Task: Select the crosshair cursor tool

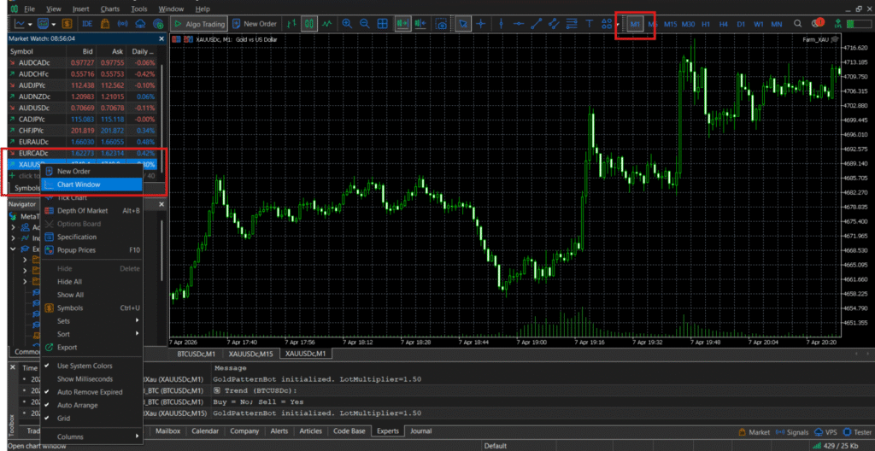Action: 482,24
